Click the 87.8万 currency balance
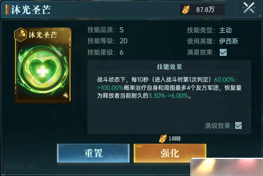The image size is (263, 176). (205, 10)
